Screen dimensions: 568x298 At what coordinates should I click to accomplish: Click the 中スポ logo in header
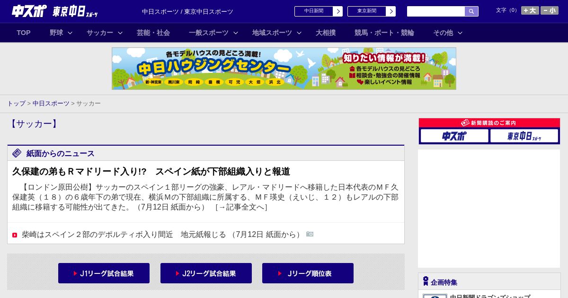(x=29, y=11)
